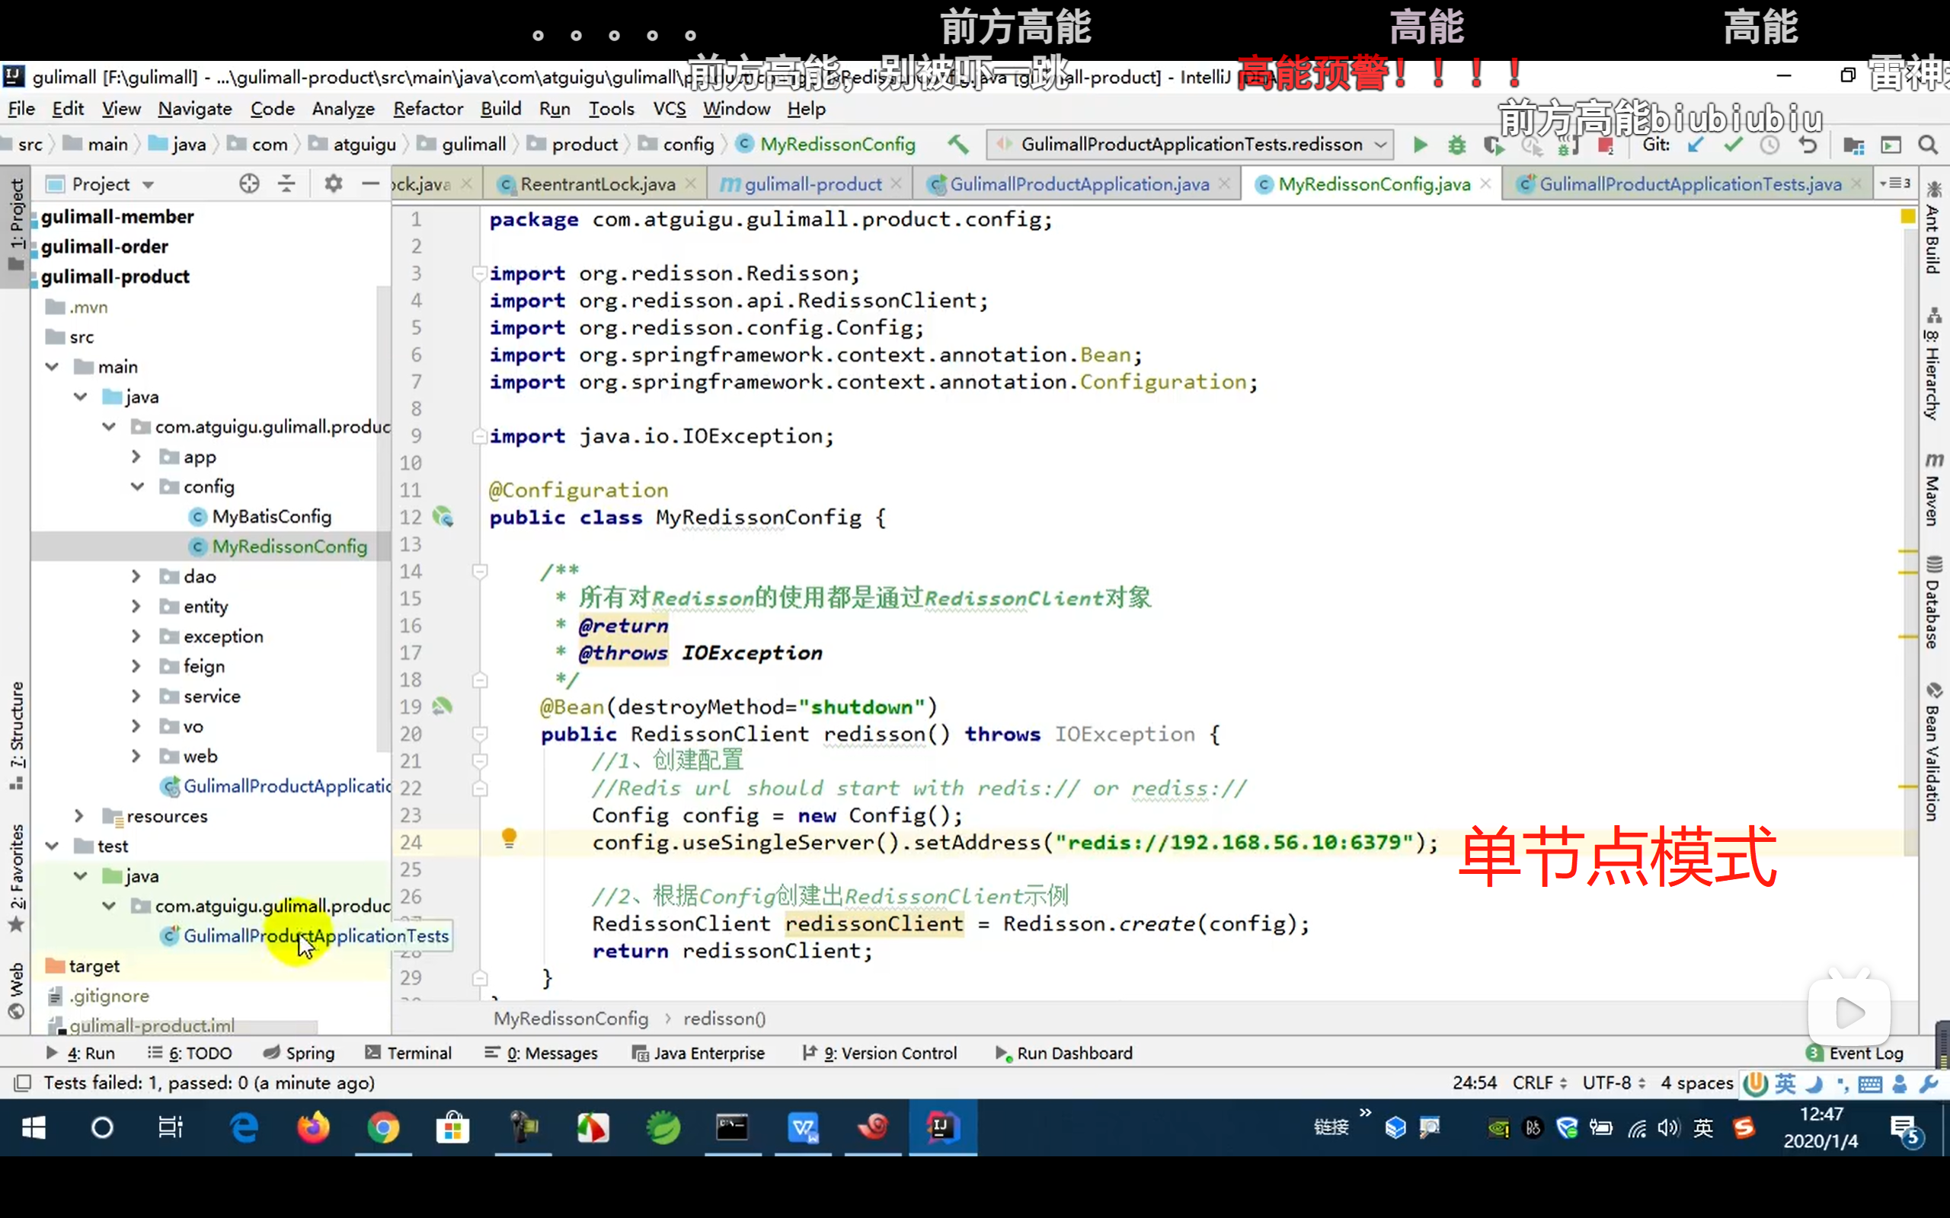Click the intention light bulb on line 24
The height and width of the screenshot is (1218, 1950).
(x=509, y=839)
